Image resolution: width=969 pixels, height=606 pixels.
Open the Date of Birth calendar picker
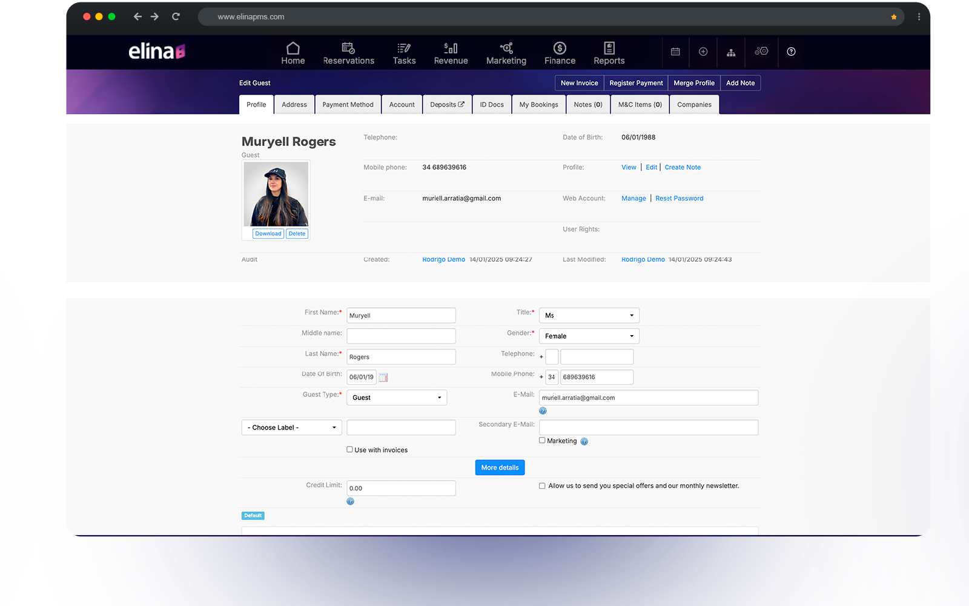click(x=383, y=377)
